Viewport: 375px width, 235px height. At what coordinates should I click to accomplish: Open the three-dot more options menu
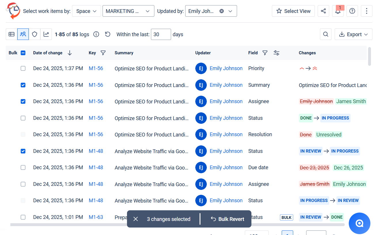click(366, 11)
